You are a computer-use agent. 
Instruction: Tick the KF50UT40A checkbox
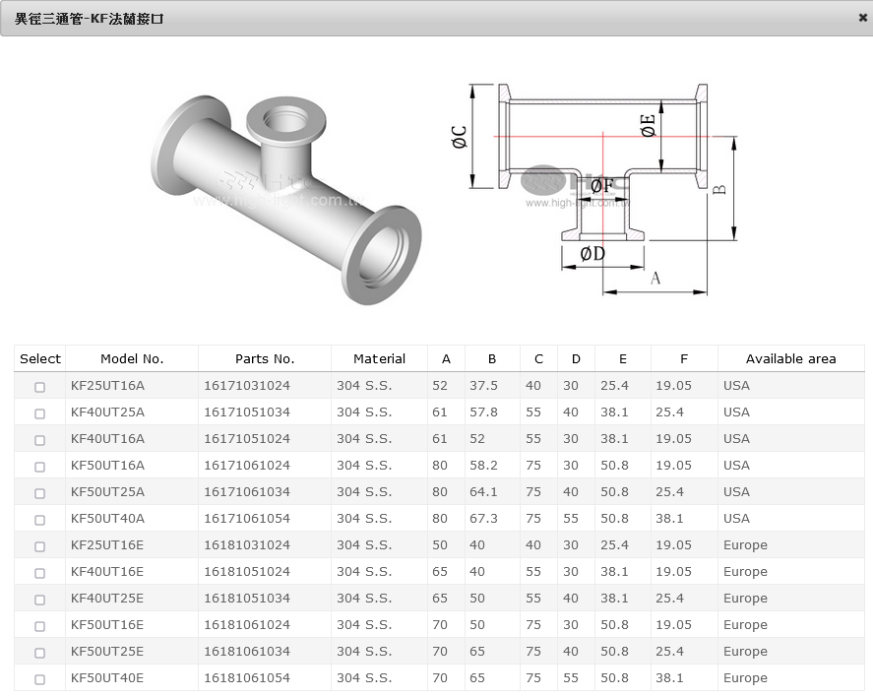(x=40, y=520)
